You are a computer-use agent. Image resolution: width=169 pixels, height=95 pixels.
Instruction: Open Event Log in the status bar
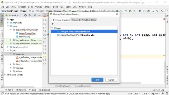click(x=158, y=90)
